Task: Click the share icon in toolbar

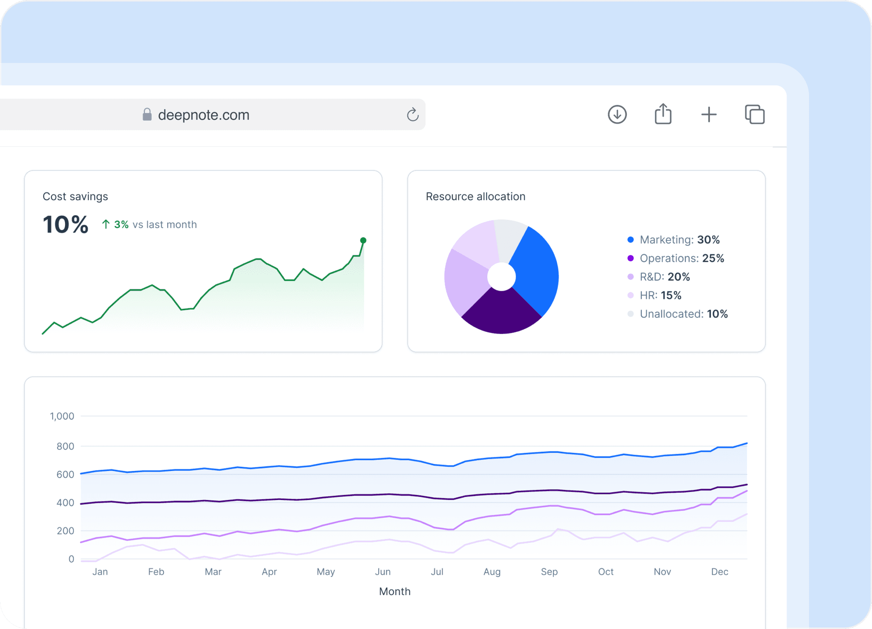Action: pyautogui.click(x=663, y=114)
